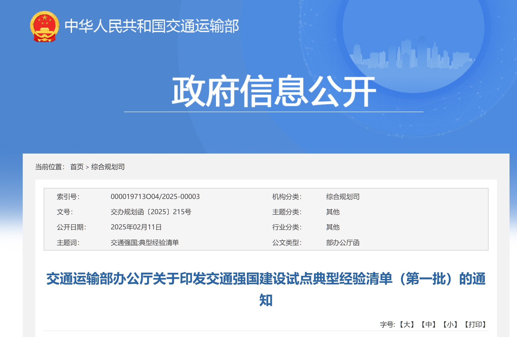Select the 索引号 value 000019713O04/2025-00003
The width and height of the screenshot is (517, 337).
[155, 196]
